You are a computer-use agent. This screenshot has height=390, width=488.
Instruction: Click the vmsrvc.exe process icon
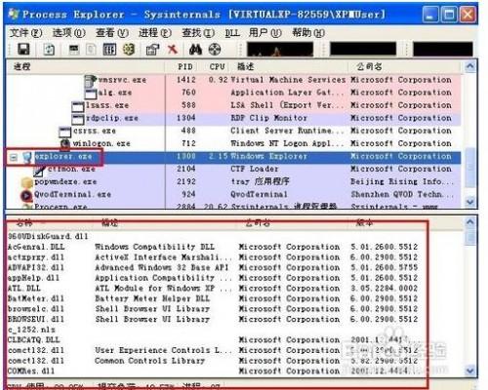[91, 81]
